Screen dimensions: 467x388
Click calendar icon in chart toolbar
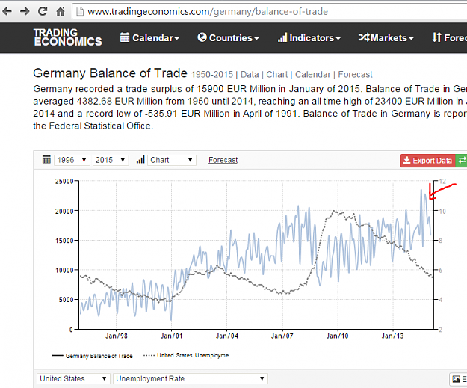46,159
